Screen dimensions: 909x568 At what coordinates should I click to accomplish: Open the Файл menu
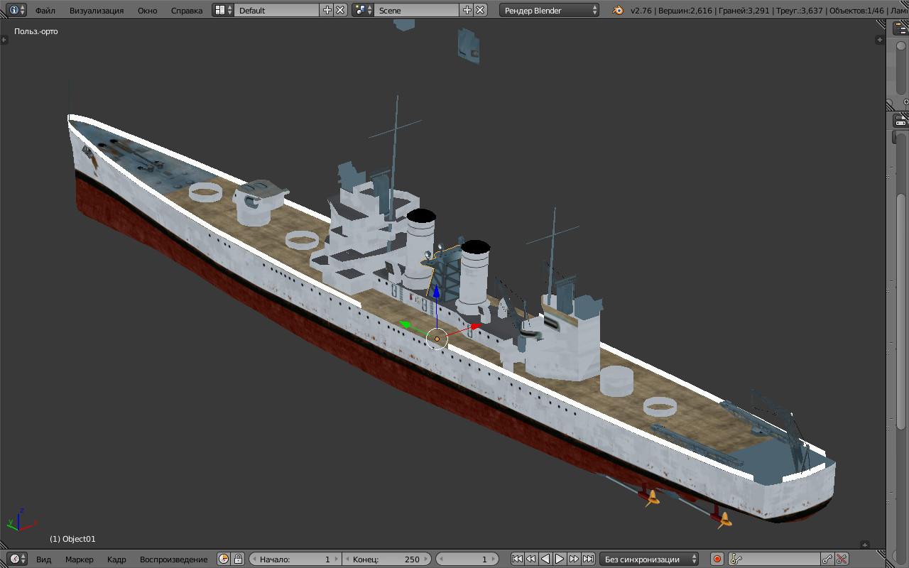point(45,11)
